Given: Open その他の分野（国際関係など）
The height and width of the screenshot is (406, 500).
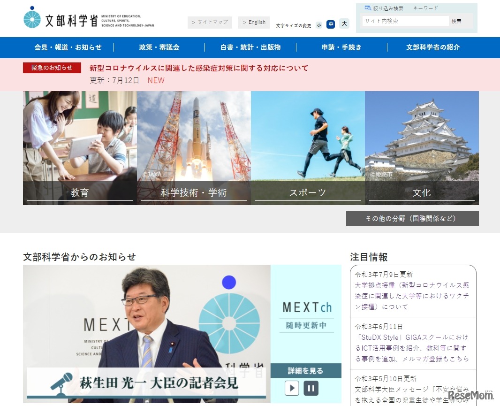Looking at the screenshot, I should (412, 218).
